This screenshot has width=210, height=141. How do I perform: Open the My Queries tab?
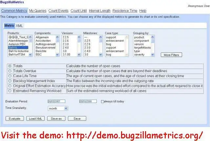point(38,11)
